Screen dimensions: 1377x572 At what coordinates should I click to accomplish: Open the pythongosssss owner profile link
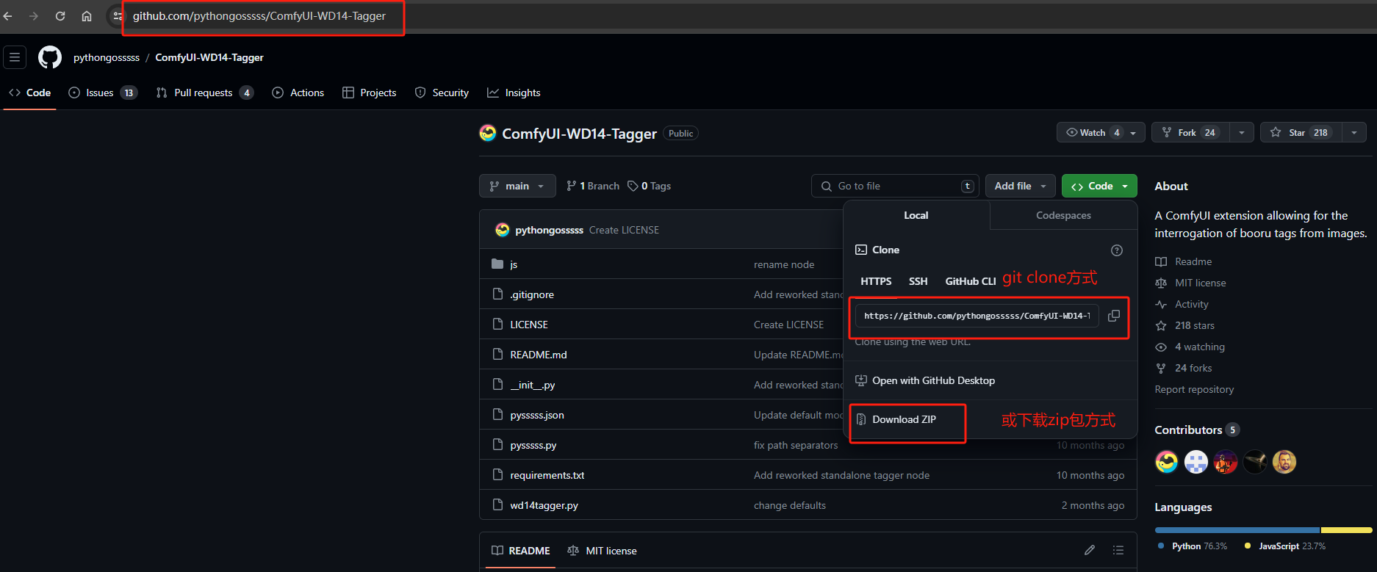click(x=107, y=57)
